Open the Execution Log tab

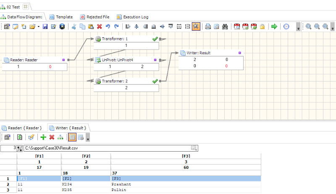coord(132,17)
